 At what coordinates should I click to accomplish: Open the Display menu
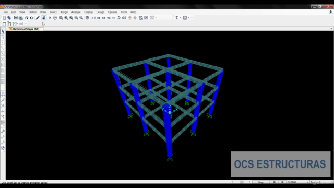88,12
